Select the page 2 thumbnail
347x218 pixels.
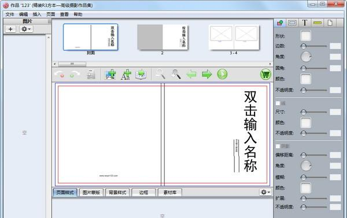[163, 37]
